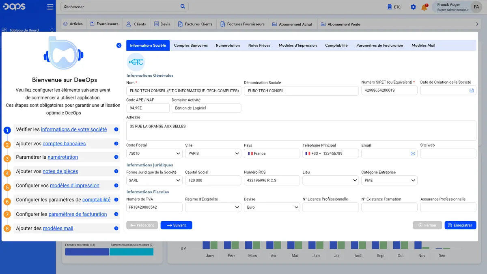
Task: Click the FA user avatar
Action: click(x=476, y=7)
